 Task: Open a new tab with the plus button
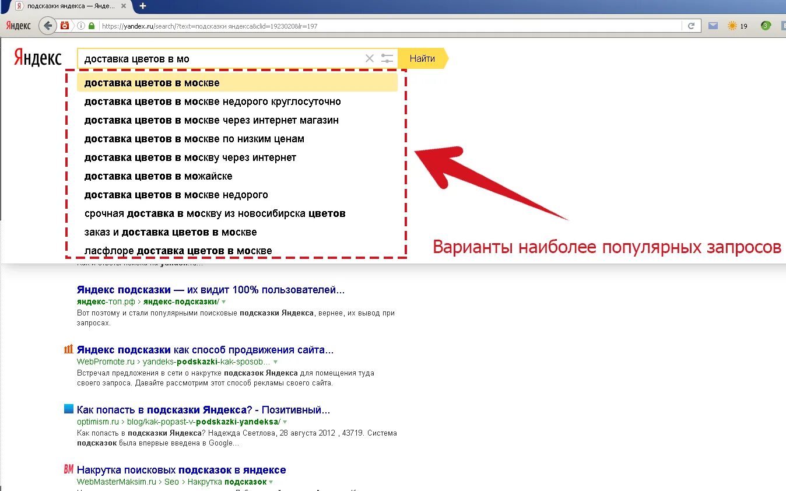click(143, 6)
